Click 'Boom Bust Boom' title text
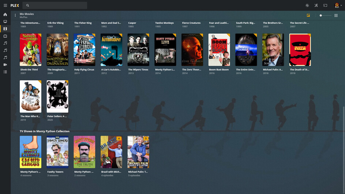Viewport: 345px width, 194px height. [219, 70]
